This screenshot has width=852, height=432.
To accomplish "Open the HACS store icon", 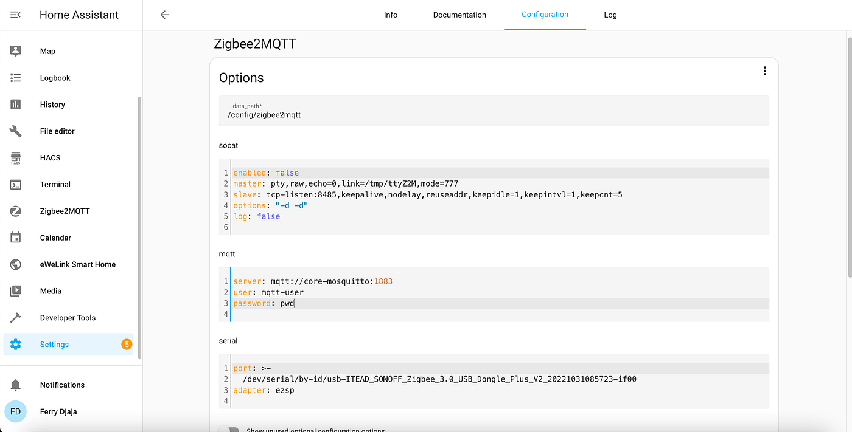I will 16,158.
